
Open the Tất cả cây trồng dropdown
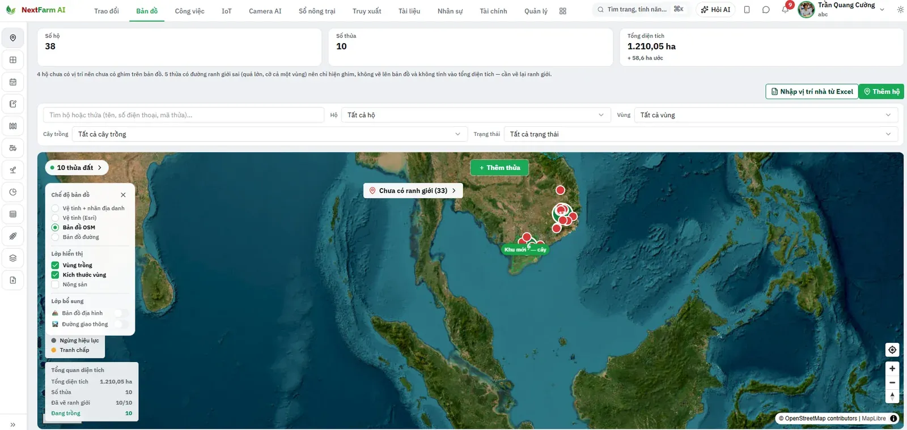tap(270, 134)
